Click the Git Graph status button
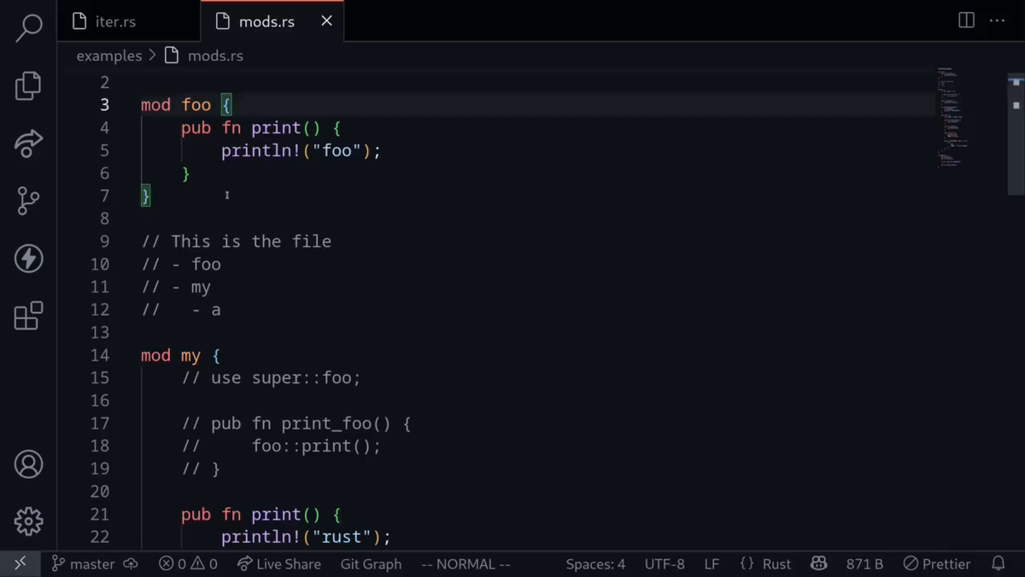The width and height of the screenshot is (1025, 577). point(371,564)
